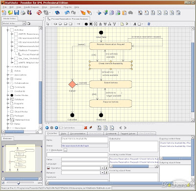
Task: Click the New Project toolbar icon
Action: pos(4,13)
